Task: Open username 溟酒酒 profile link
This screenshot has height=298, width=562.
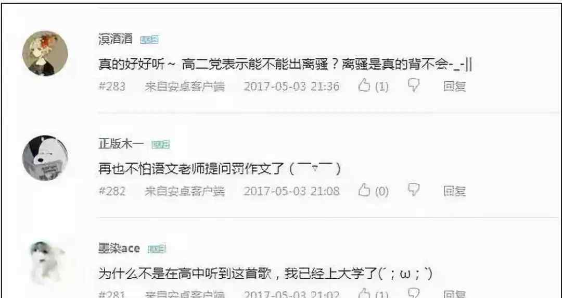Action: point(116,39)
